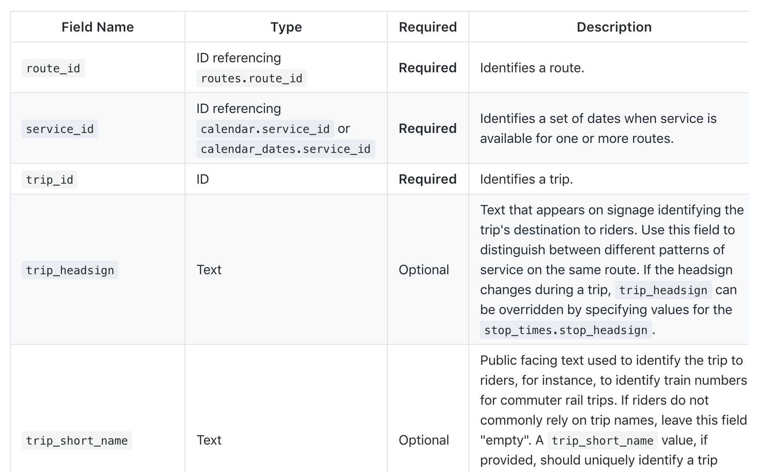Image resolution: width=767 pixels, height=472 pixels.
Task: Click the trip_headsign field name code
Action: coord(70,270)
